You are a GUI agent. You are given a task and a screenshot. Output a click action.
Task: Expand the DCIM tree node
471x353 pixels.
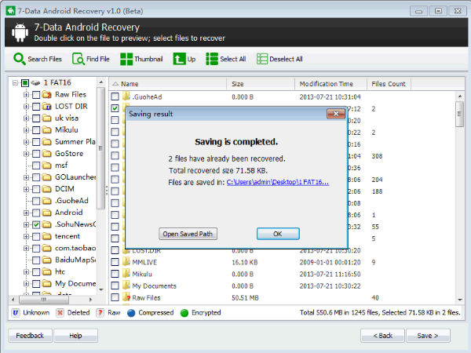point(26,189)
